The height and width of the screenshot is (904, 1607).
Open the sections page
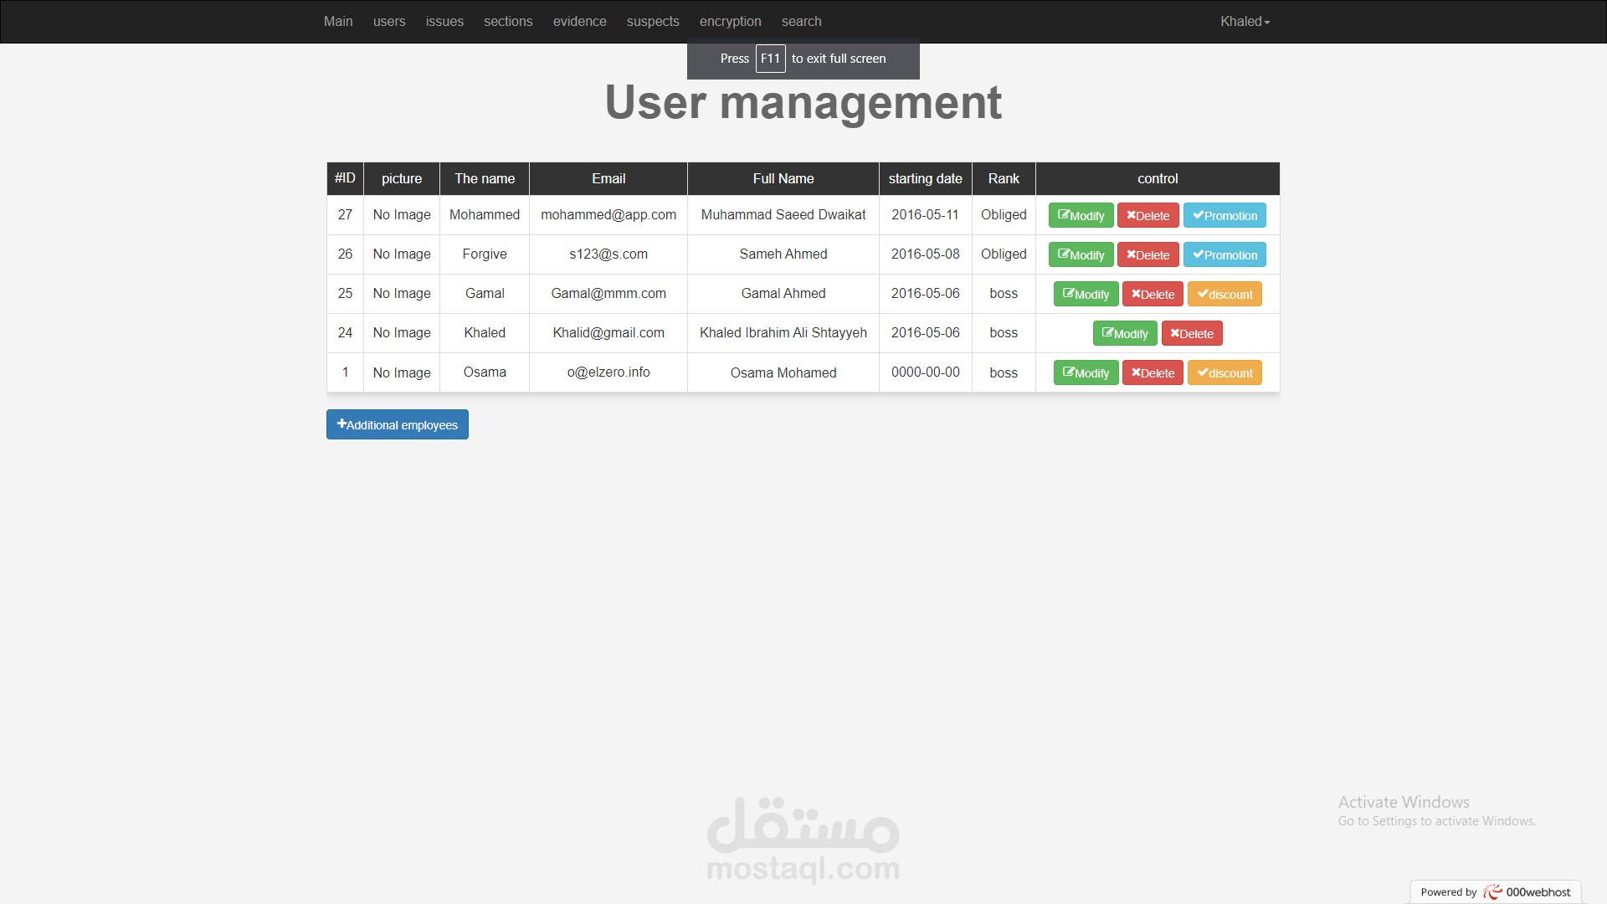[x=508, y=22]
